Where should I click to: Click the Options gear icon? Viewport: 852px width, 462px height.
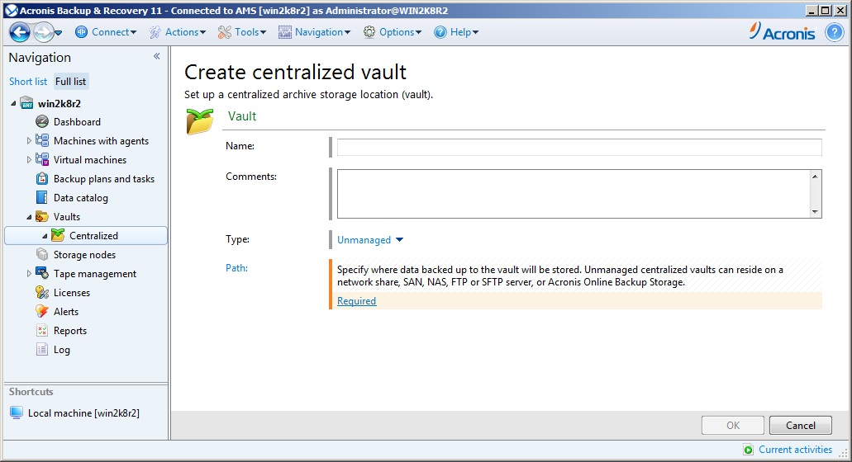click(369, 32)
